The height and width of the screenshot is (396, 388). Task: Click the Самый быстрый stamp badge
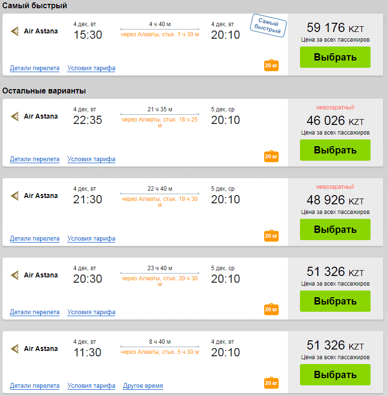pos(268,26)
